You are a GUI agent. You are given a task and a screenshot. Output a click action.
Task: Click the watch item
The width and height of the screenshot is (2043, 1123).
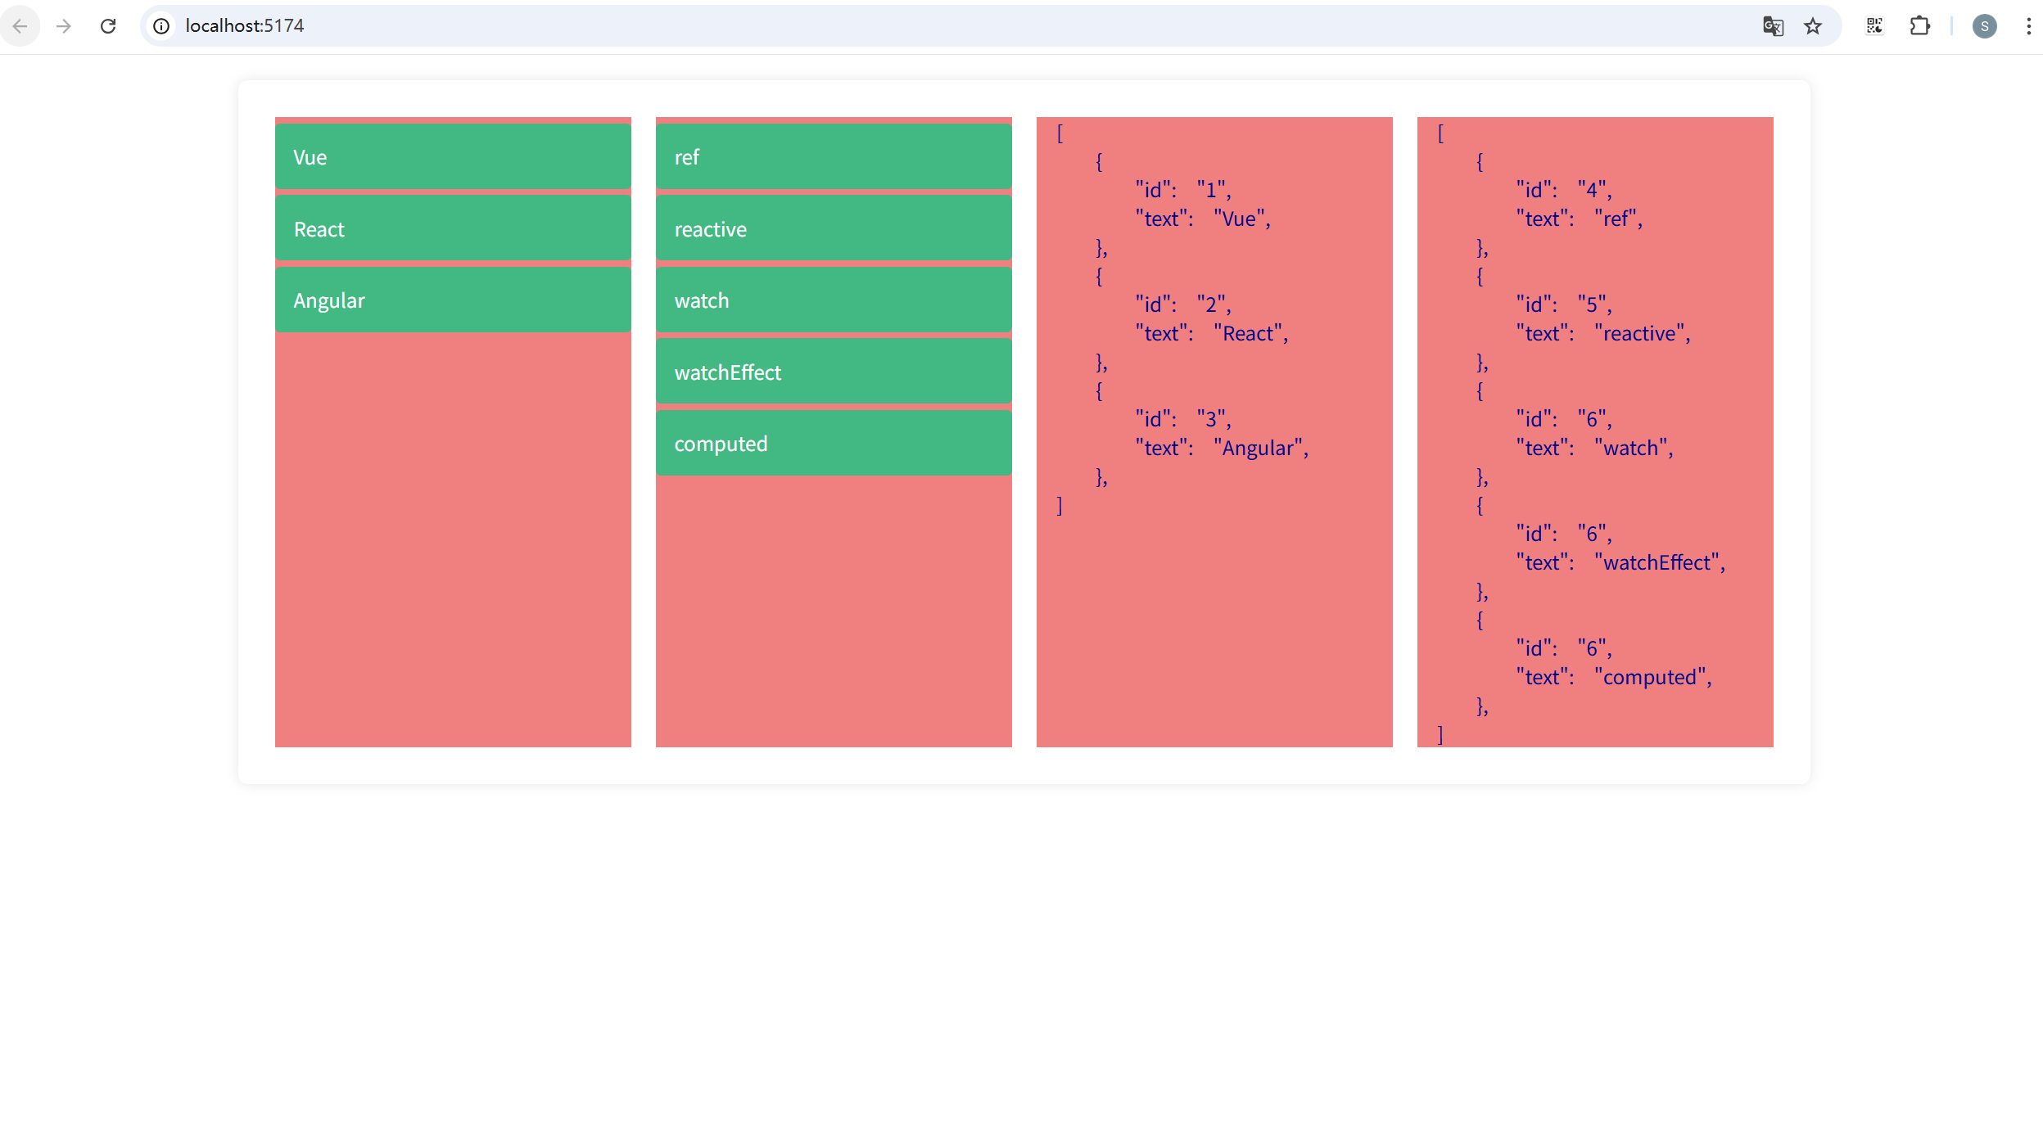pos(834,300)
